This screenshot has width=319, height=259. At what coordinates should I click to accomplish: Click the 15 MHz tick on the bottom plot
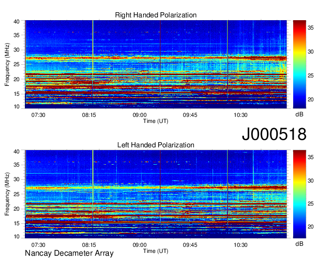(16, 224)
